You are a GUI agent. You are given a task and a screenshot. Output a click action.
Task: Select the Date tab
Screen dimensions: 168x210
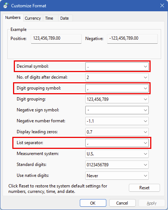(x=65, y=18)
